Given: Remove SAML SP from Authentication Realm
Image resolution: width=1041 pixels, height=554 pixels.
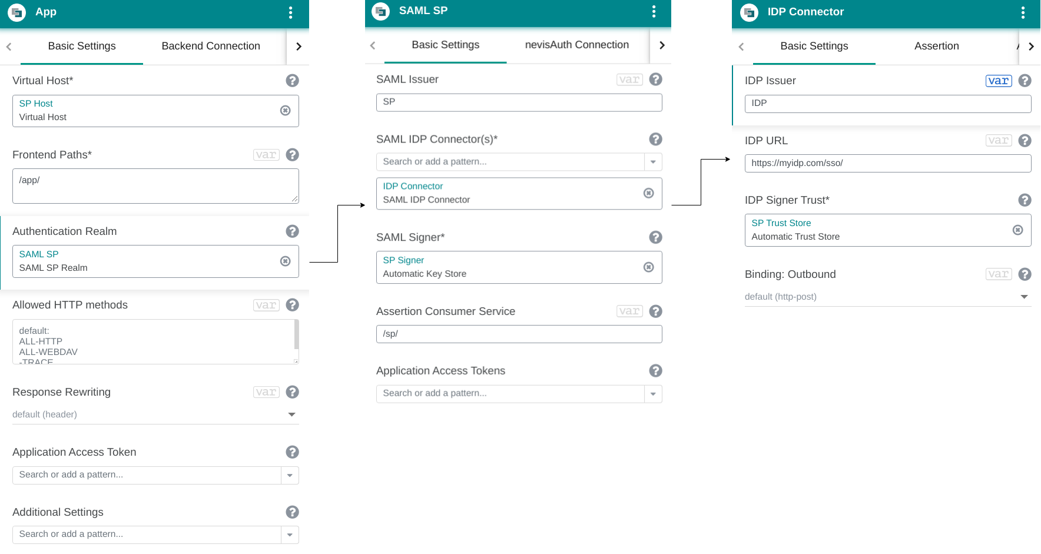Looking at the screenshot, I should pos(285,261).
